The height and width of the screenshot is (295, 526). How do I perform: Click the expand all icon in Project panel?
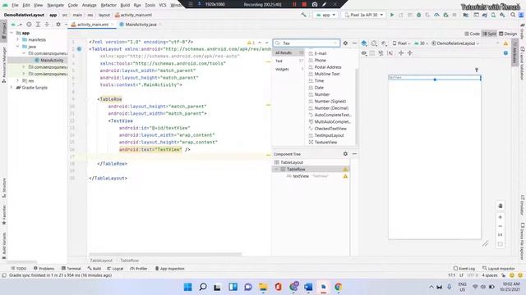(38, 25)
